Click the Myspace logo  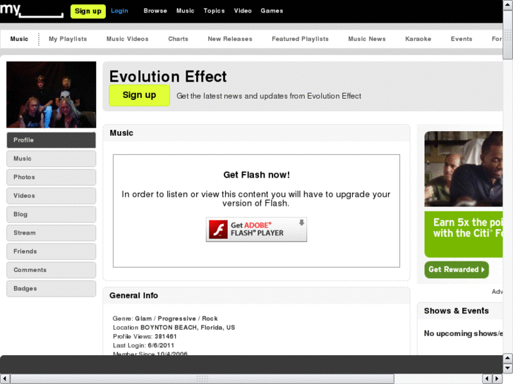pyautogui.click(x=32, y=11)
